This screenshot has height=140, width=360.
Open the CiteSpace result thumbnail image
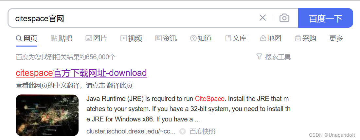(47, 115)
